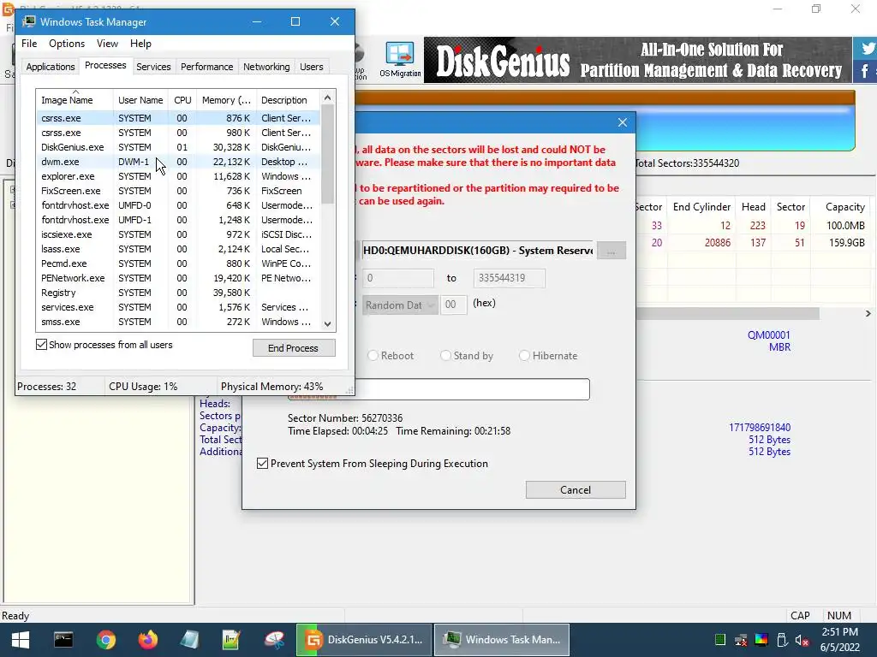This screenshot has width=877, height=657.
Task: Click the start sector input field
Action: click(x=397, y=278)
